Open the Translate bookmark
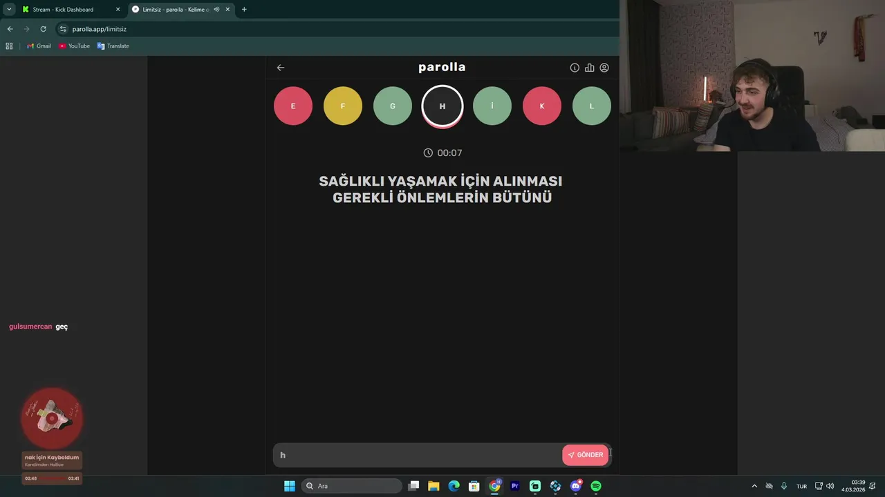 coord(113,46)
